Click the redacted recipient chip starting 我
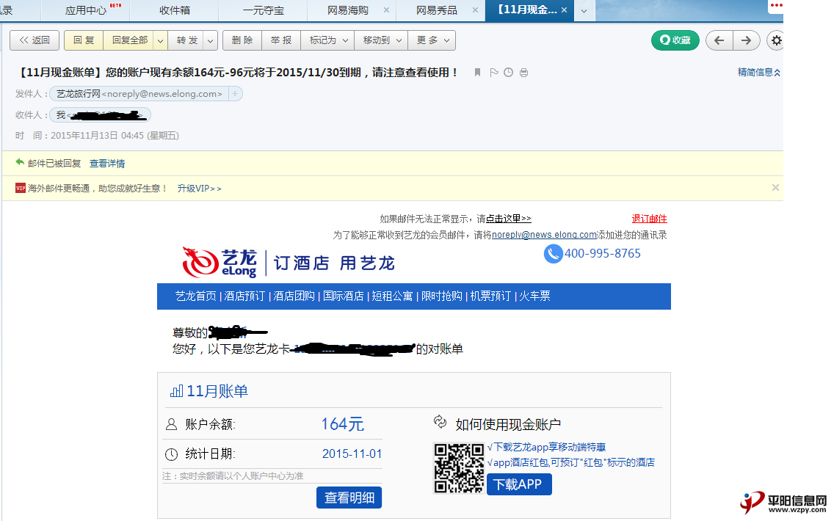The width and height of the screenshot is (834, 521). click(100, 114)
